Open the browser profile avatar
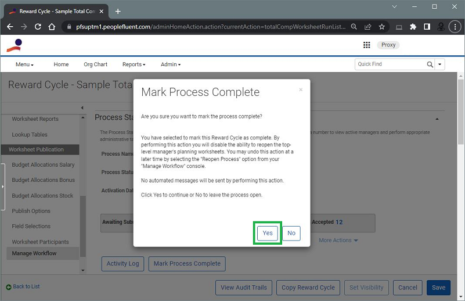Screen dimensions: 465x301 pos(441,27)
